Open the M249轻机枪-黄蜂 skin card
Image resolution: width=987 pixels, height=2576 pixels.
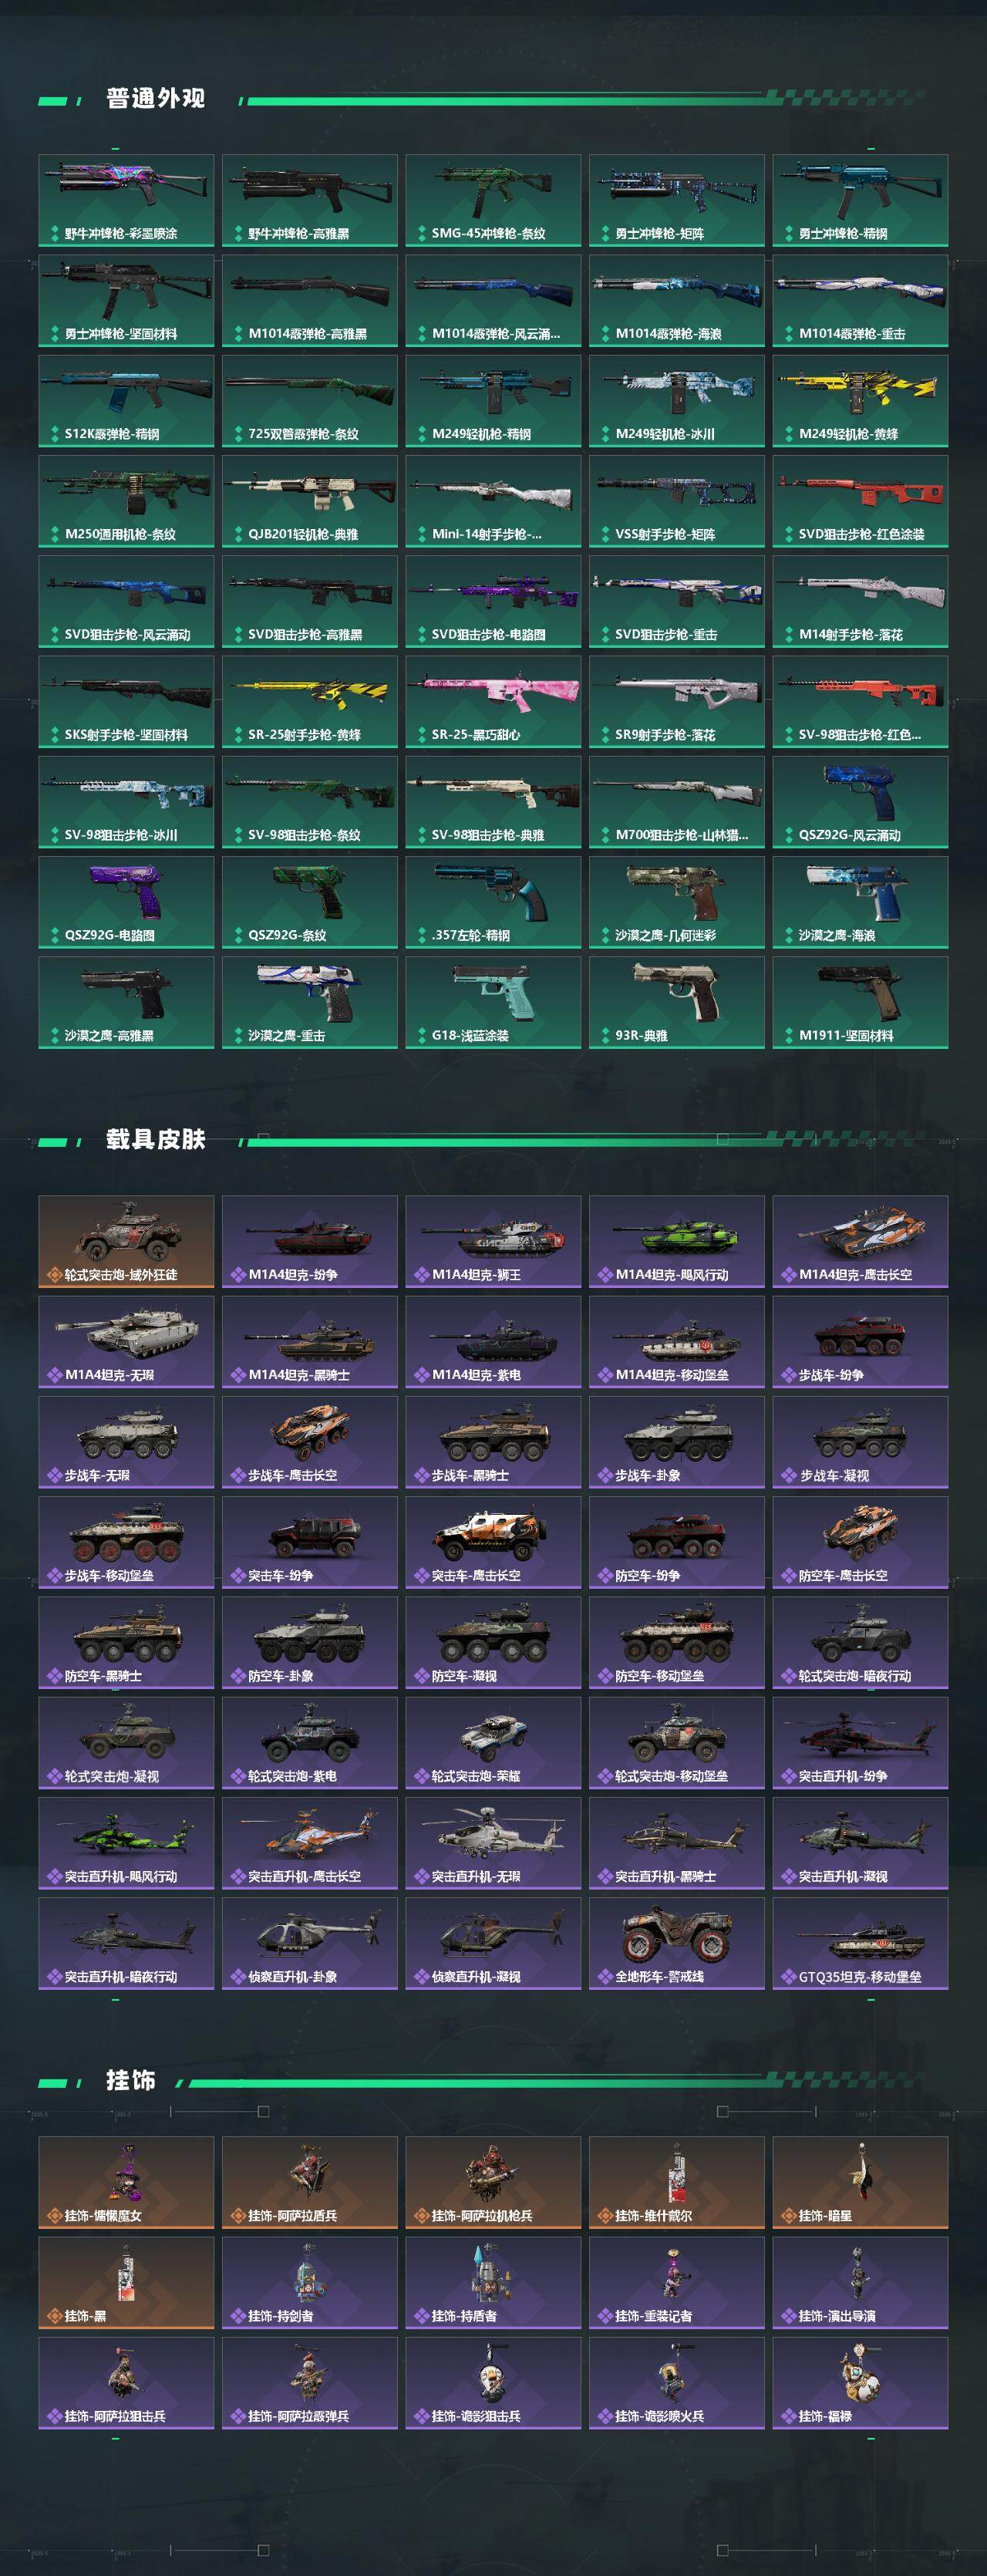(860, 401)
